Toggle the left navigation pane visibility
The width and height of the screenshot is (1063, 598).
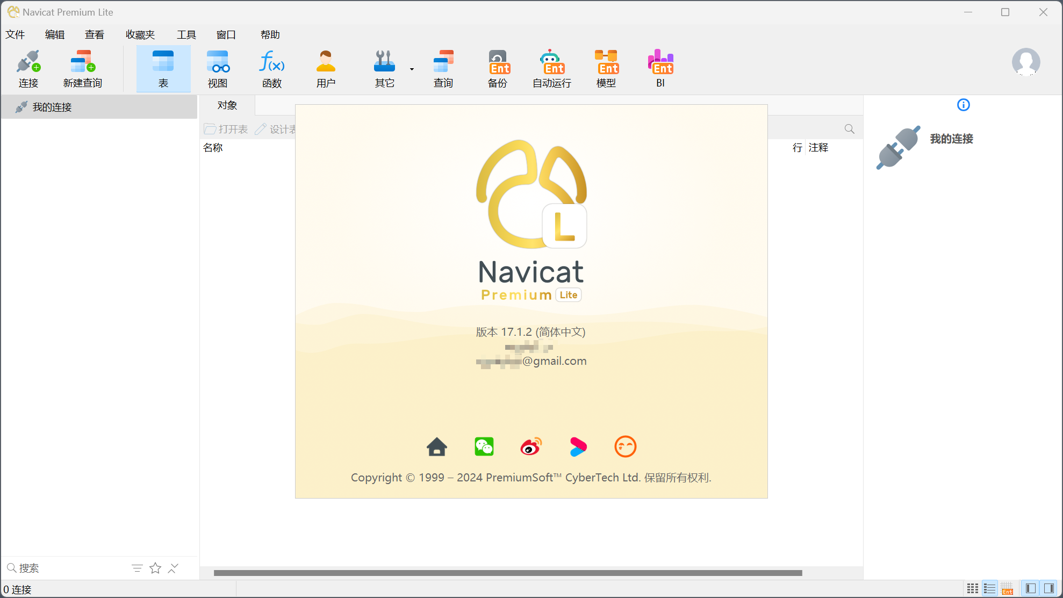click(x=1030, y=588)
